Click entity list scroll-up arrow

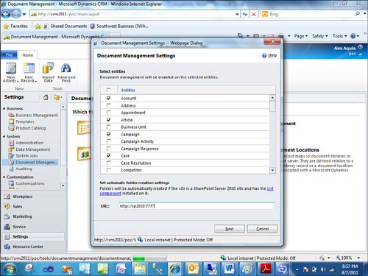272,98
